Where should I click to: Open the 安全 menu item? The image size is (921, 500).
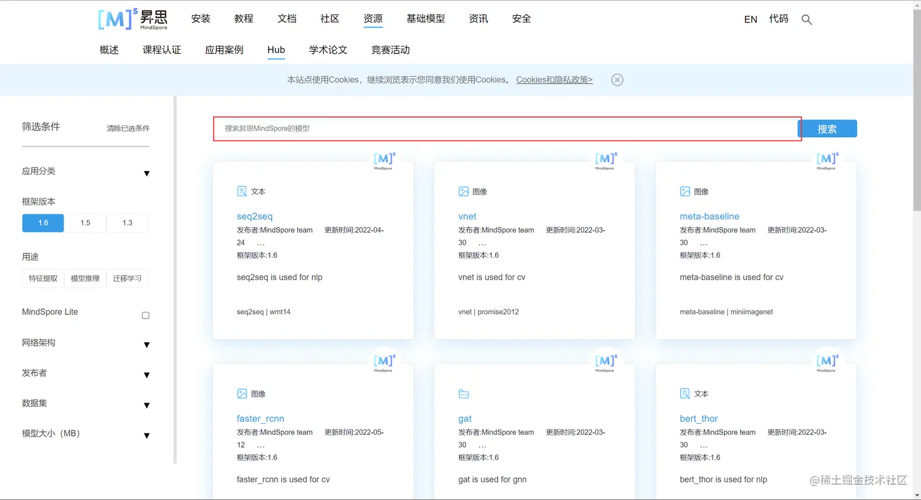click(x=521, y=19)
